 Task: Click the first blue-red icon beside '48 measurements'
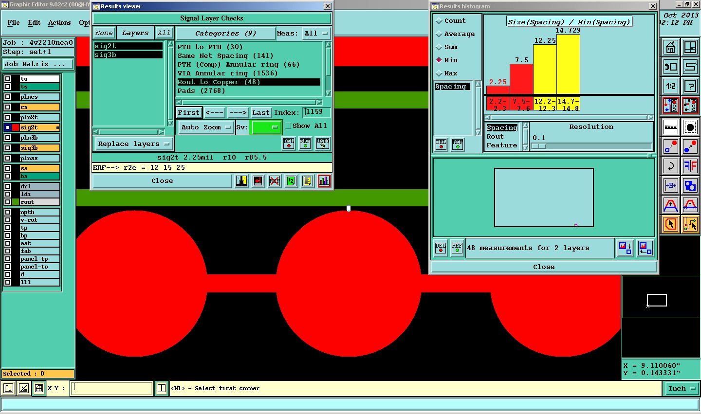(625, 248)
